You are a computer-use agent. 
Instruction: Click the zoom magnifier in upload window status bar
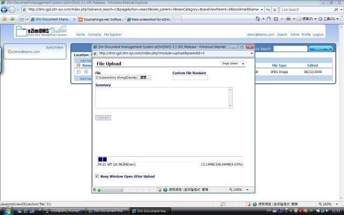coord(231,189)
